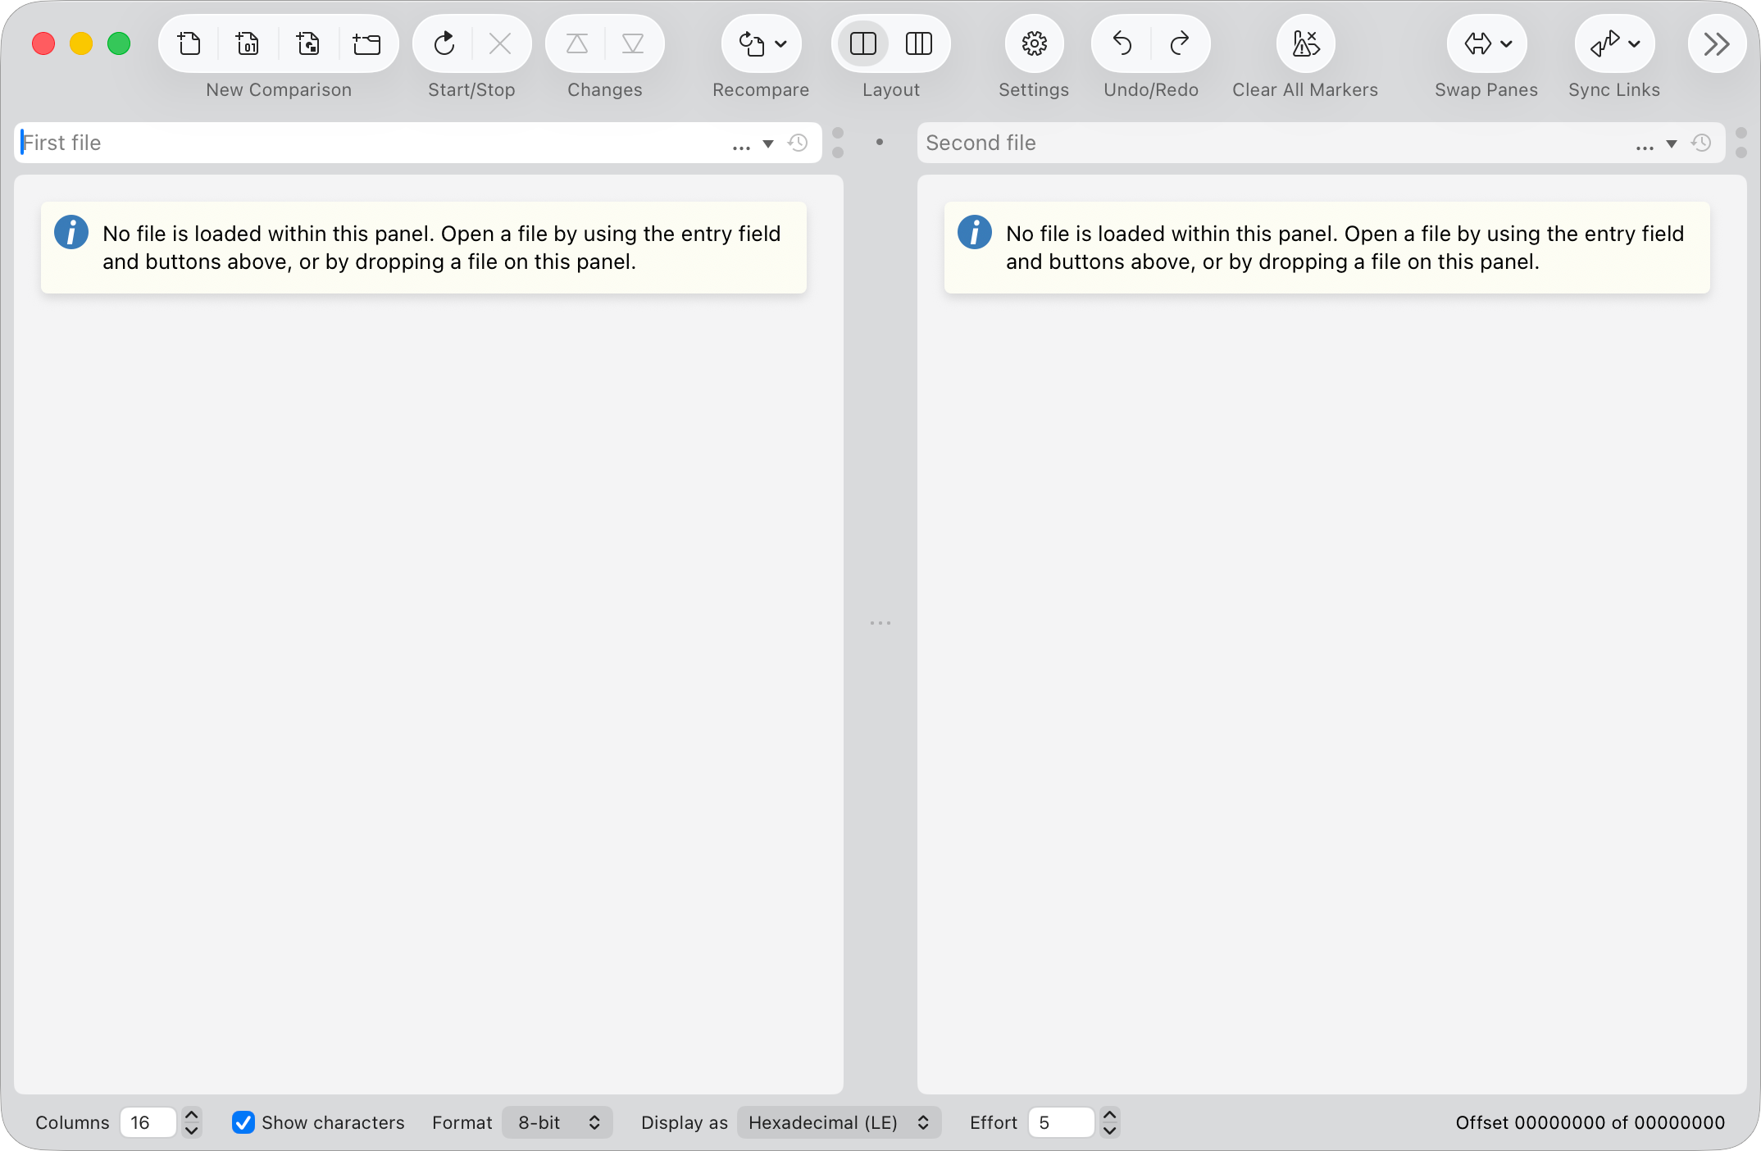Image resolution: width=1761 pixels, height=1151 pixels.
Task: Click the left pane's two-dot handle
Action: pos(838,143)
